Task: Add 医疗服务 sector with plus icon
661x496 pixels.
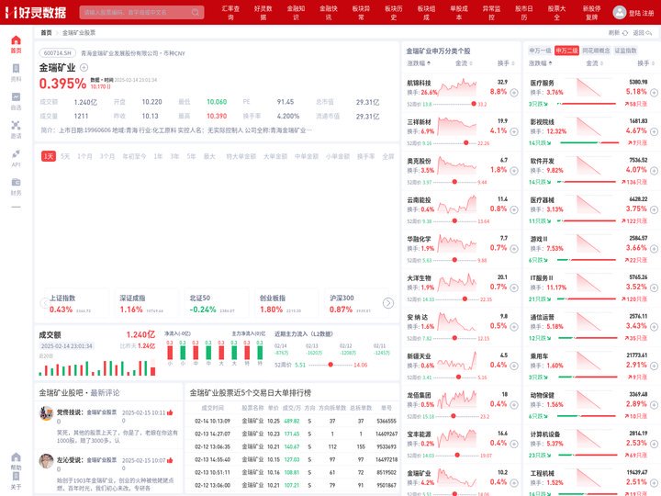Action: pos(654,93)
